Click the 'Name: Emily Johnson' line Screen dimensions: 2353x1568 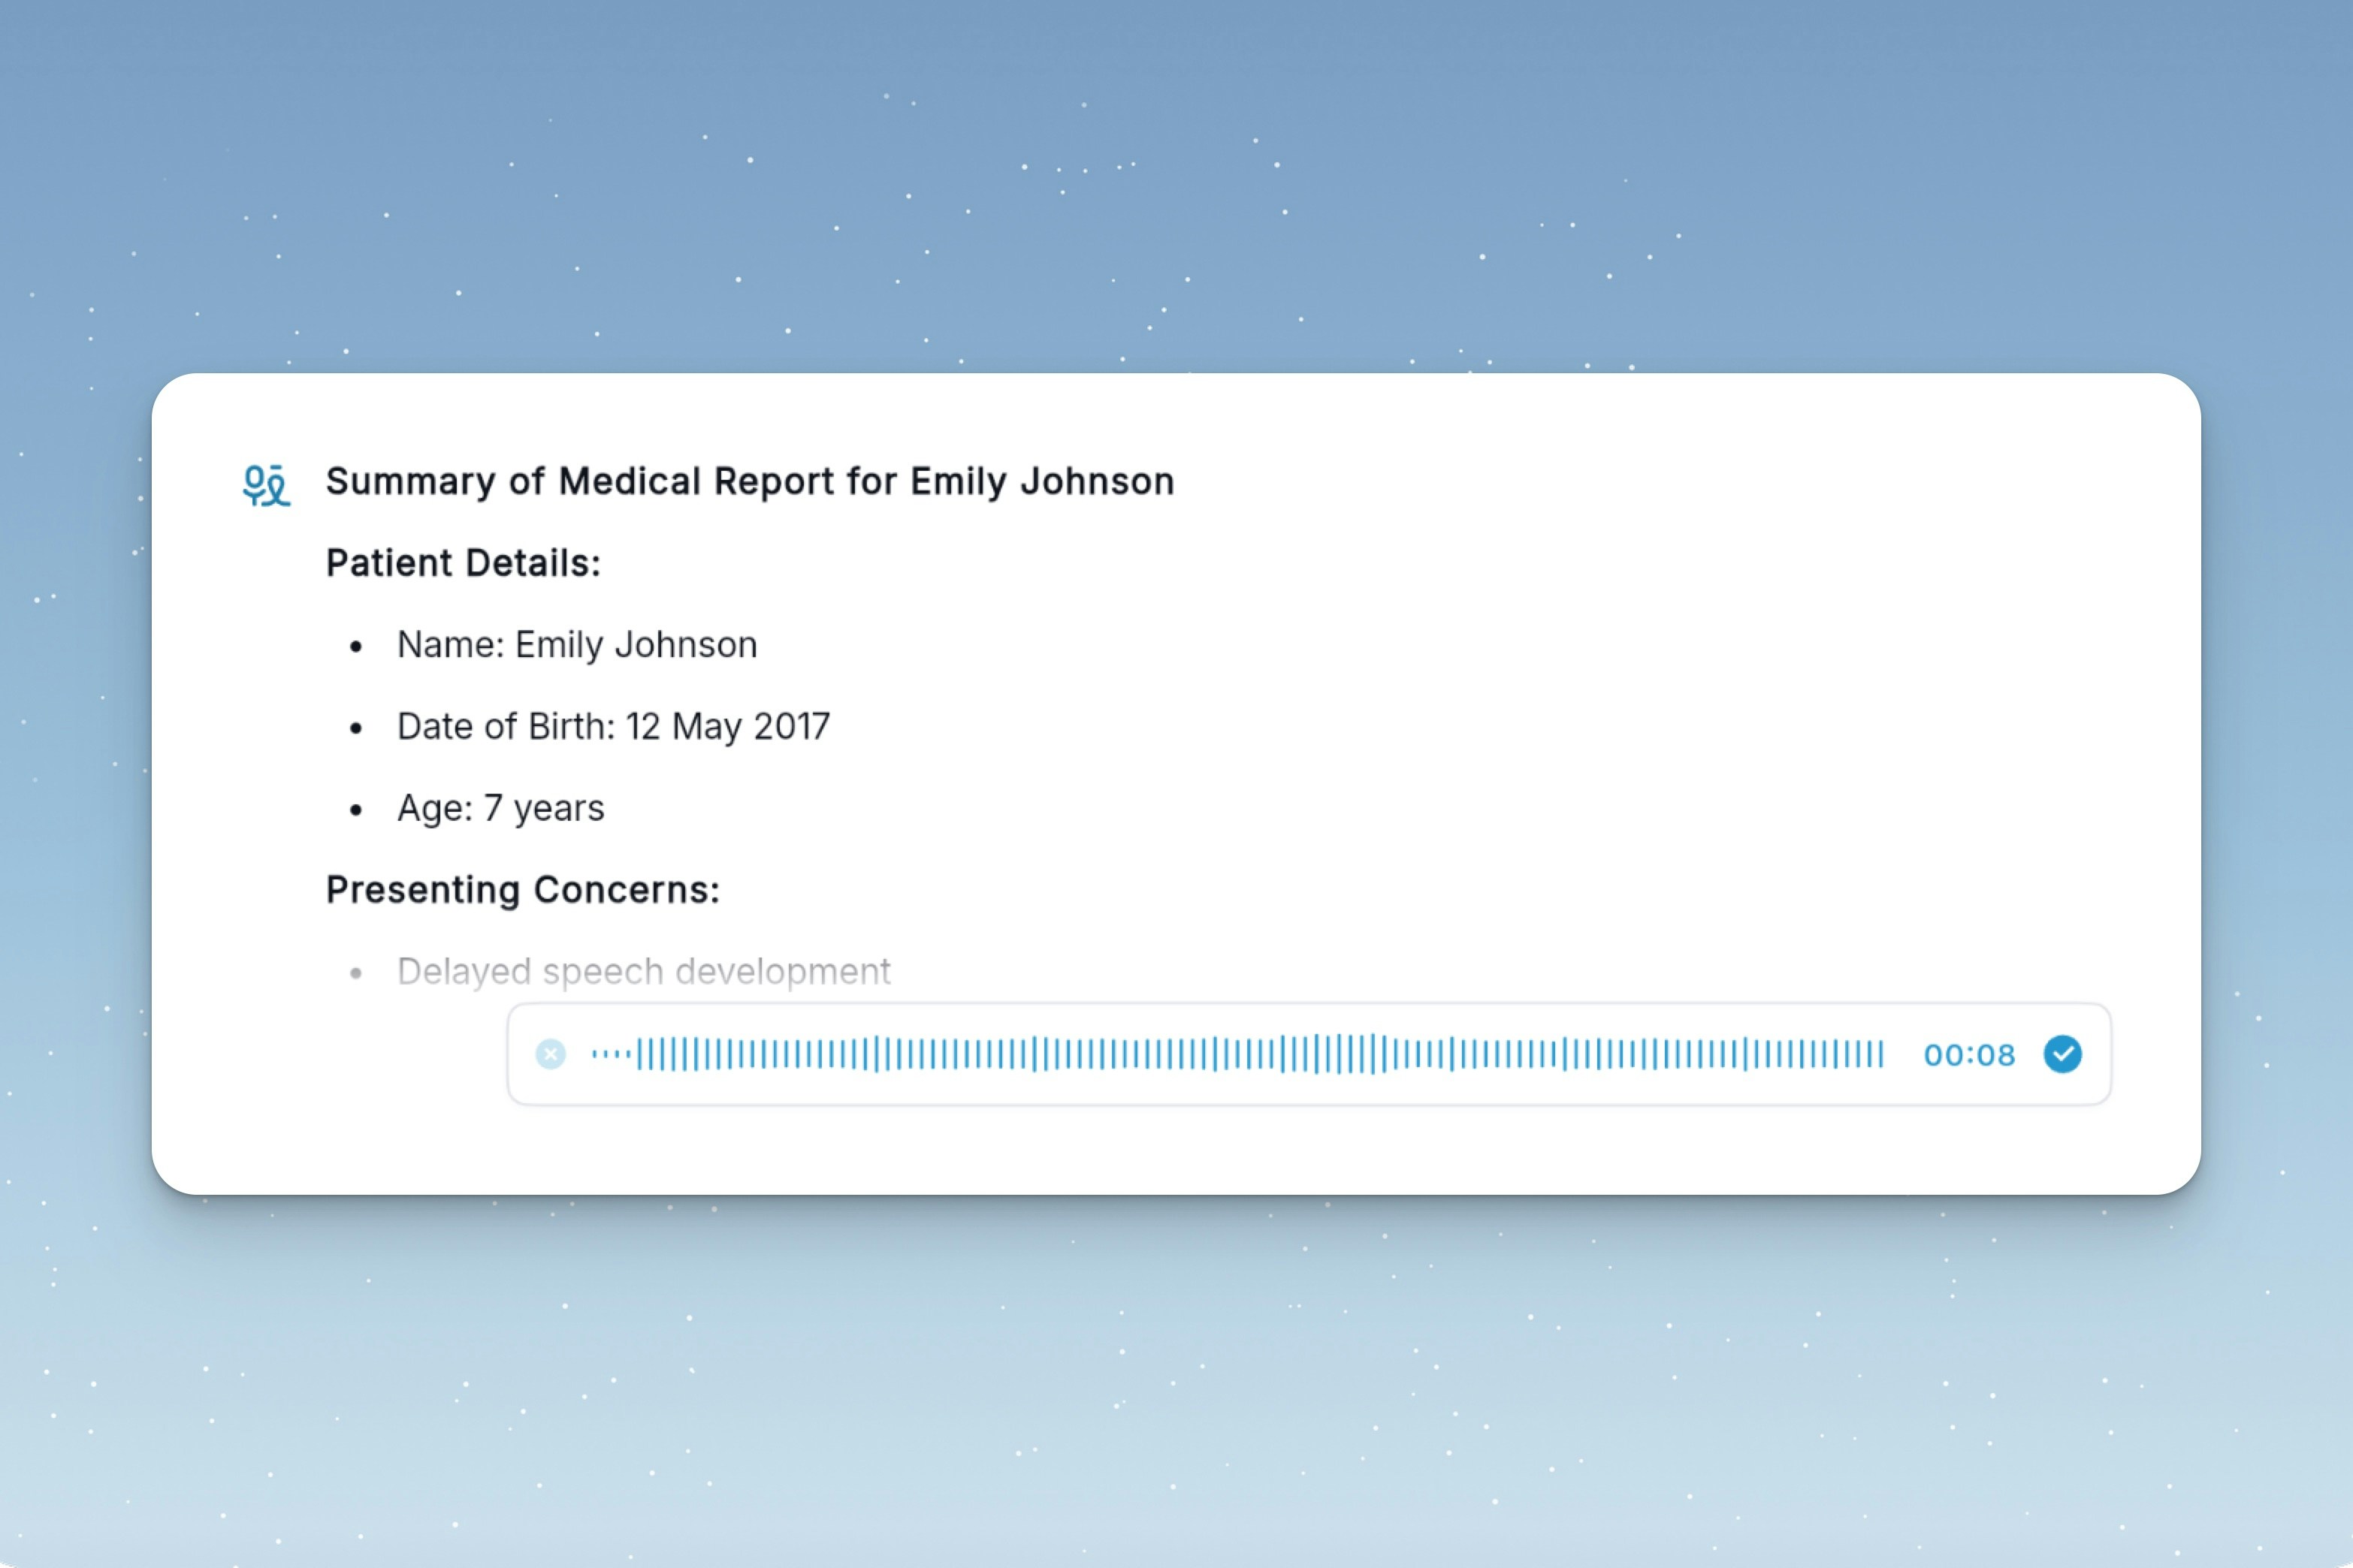click(x=576, y=645)
